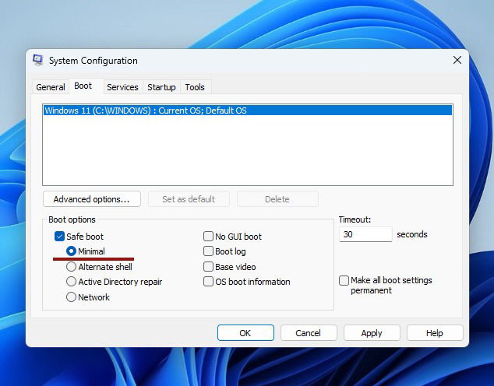Select the Minimal radio option
Viewport: 494px width, 386px height.
point(71,251)
